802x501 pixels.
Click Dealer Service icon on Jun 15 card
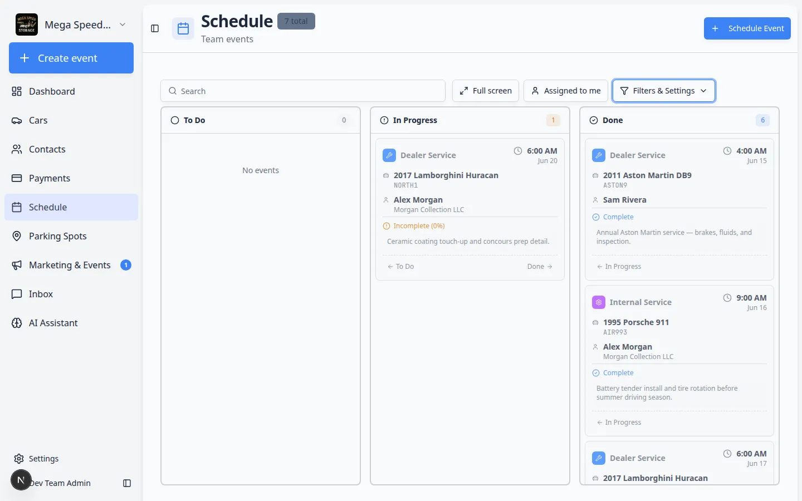click(599, 155)
